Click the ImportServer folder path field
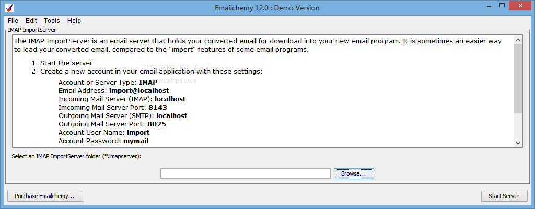The image size is (535, 209). 246,173
